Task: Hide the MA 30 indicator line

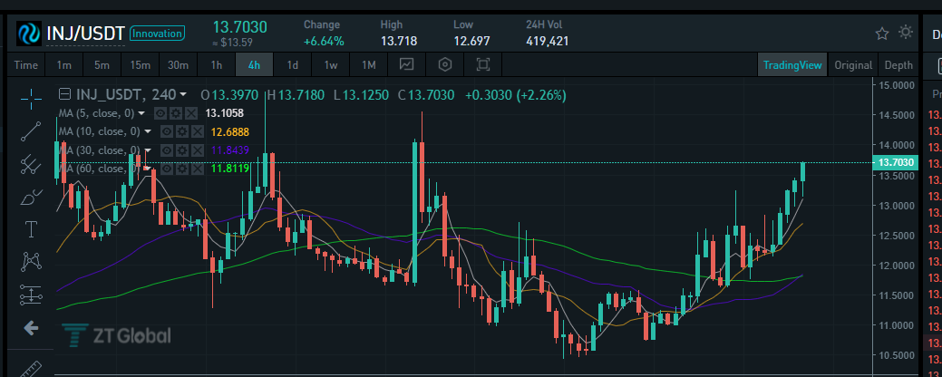Action: (x=167, y=150)
